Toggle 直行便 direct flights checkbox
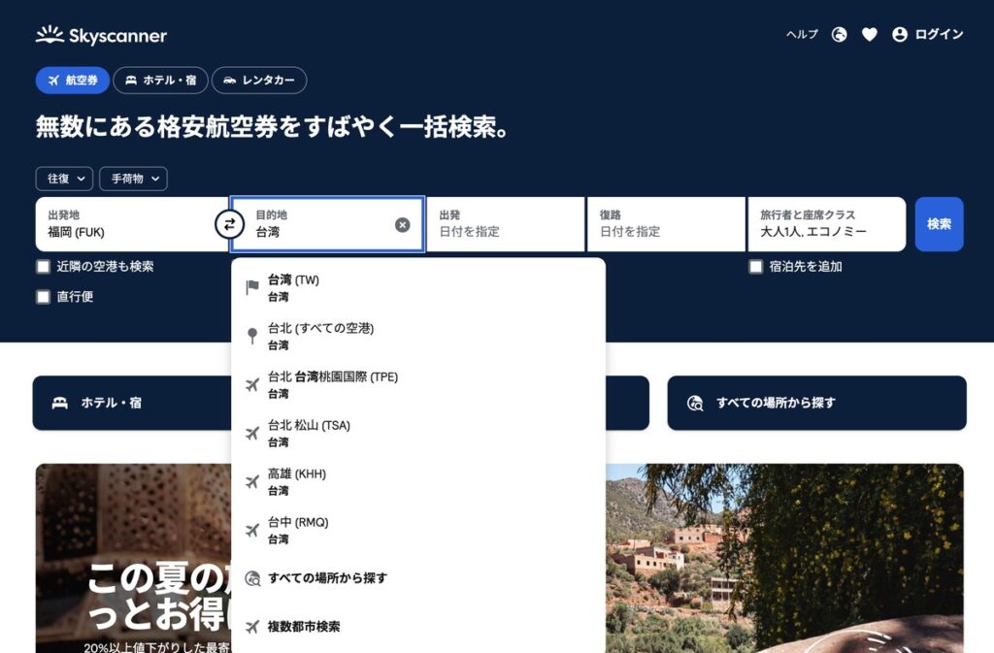The height and width of the screenshot is (653, 994). [x=43, y=297]
